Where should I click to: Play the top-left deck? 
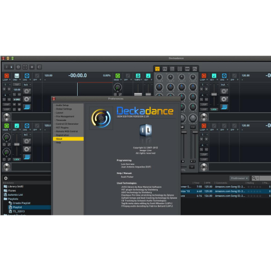pos(7,117)
